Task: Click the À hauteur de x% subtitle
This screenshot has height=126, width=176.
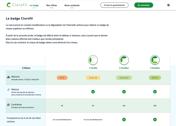Action: click(23, 107)
